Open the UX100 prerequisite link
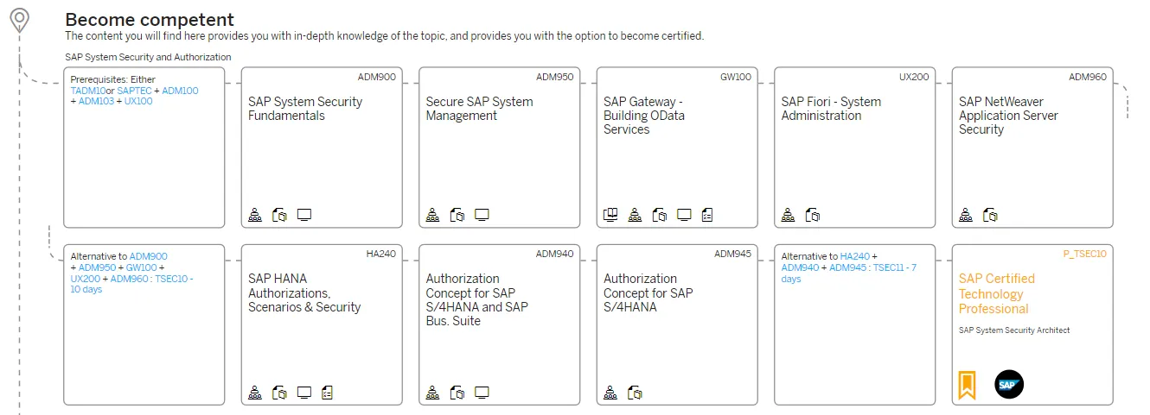This screenshot has width=1150, height=415. 138,101
